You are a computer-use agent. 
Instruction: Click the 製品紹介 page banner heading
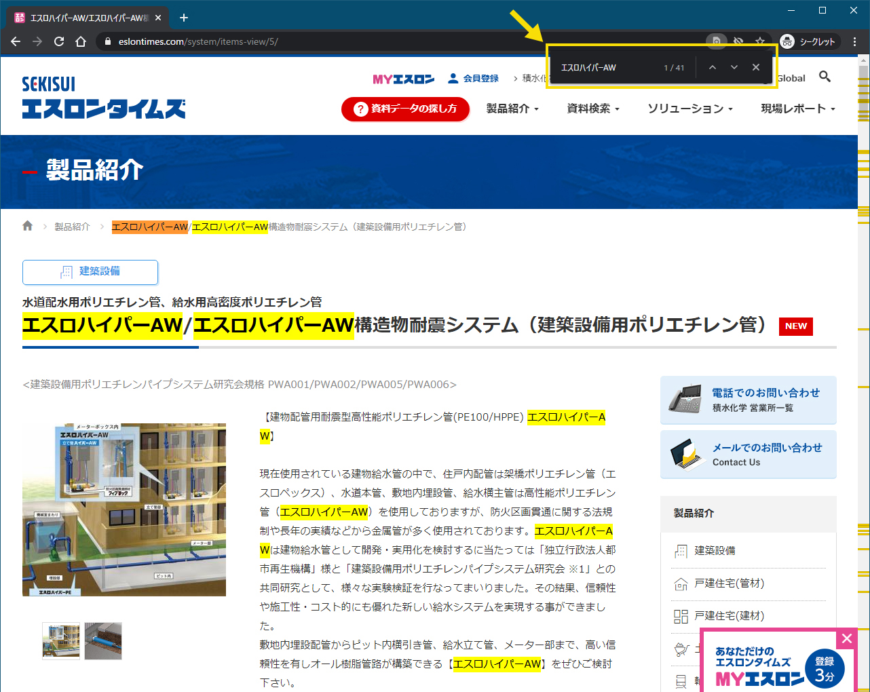(x=94, y=170)
